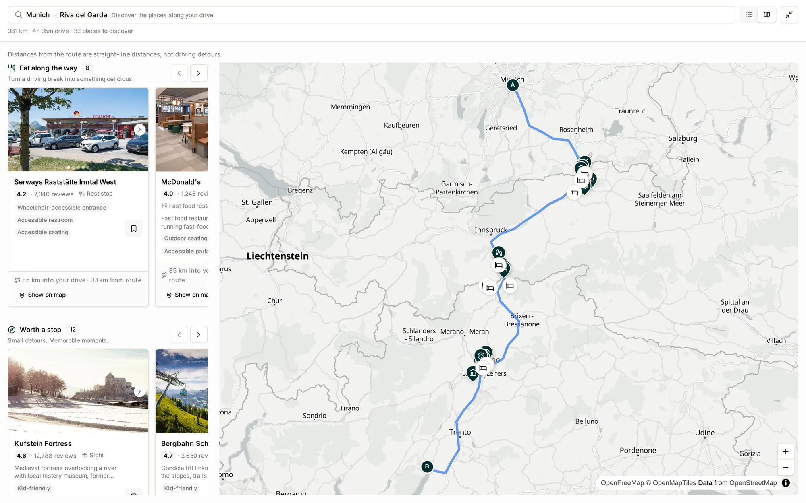This screenshot has width=806, height=503.
Task: Click the art palette pin at Bolzano
Action: pos(481,356)
